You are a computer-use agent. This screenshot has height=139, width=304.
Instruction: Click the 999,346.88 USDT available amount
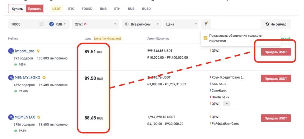[160, 51]
